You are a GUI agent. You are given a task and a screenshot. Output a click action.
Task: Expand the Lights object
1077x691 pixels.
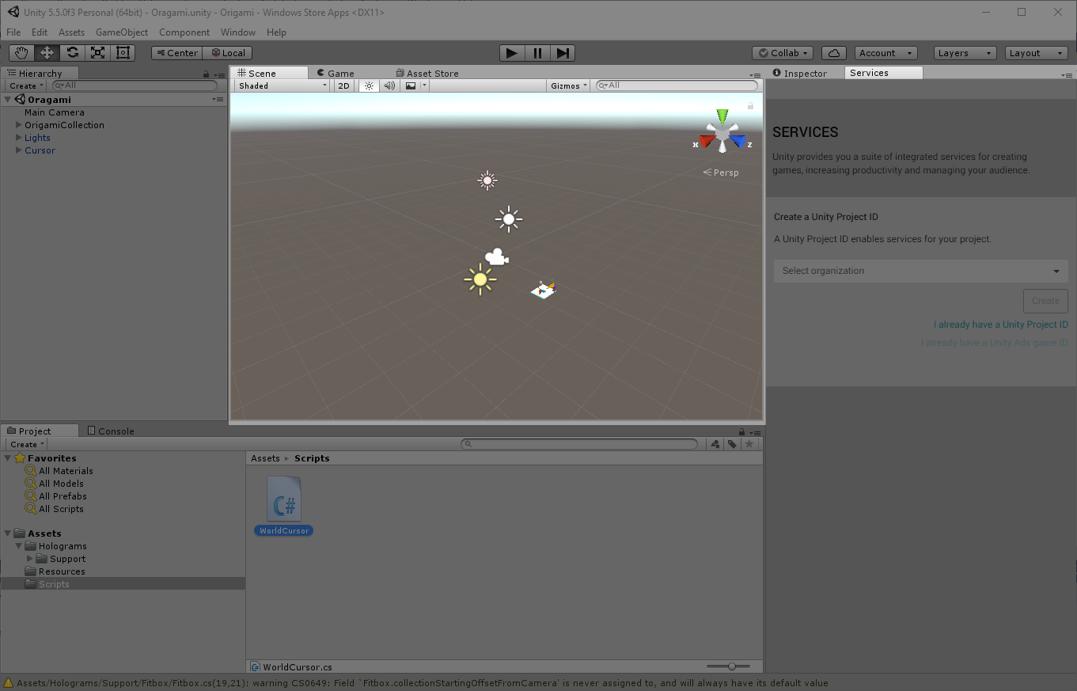(19, 138)
